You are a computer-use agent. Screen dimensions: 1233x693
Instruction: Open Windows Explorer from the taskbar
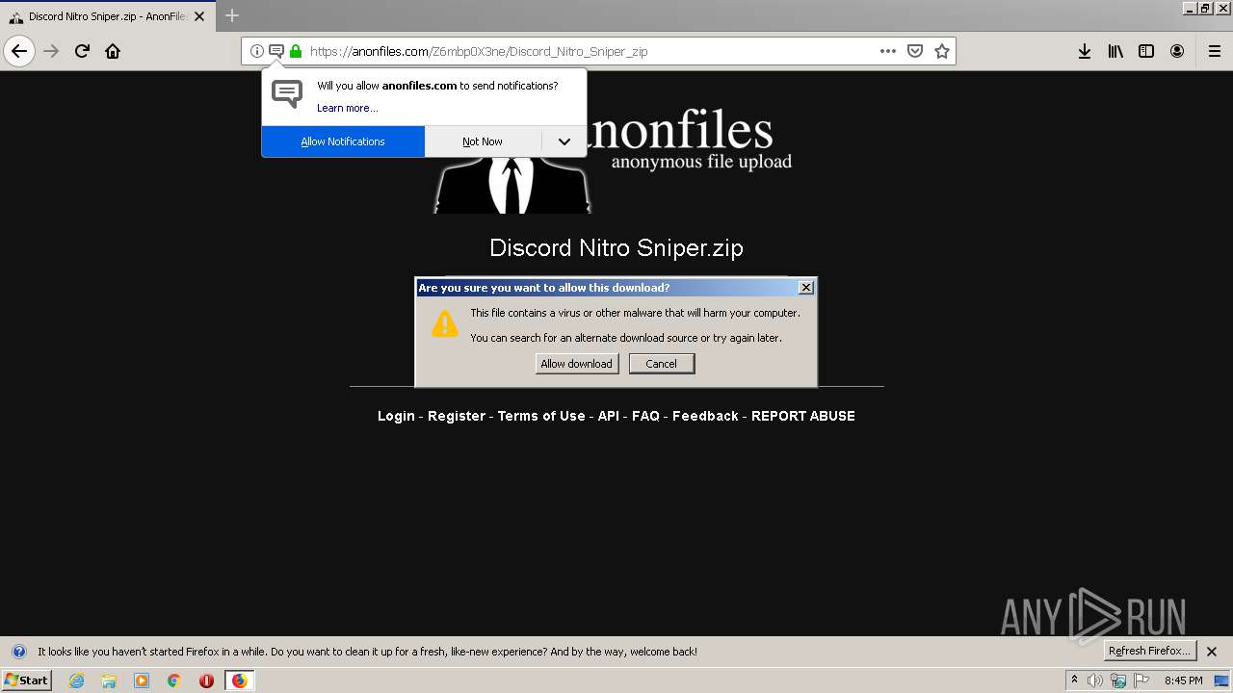coord(109,680)
